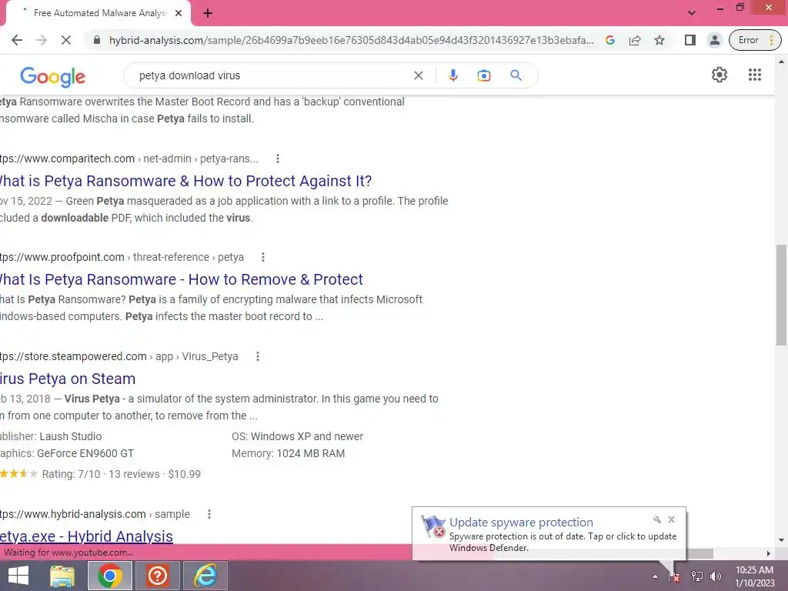Search by image with camera icon
The image size is (788, 591).
point(483,75)
